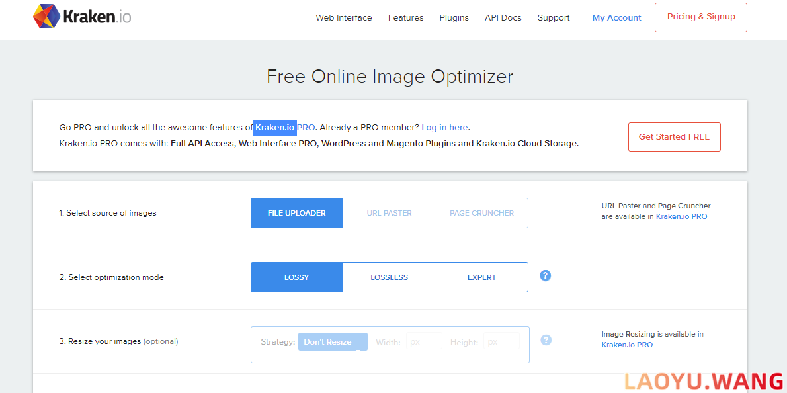Open the Web Interface menu item
Screen dimensions: 787x393
point(344,18)
